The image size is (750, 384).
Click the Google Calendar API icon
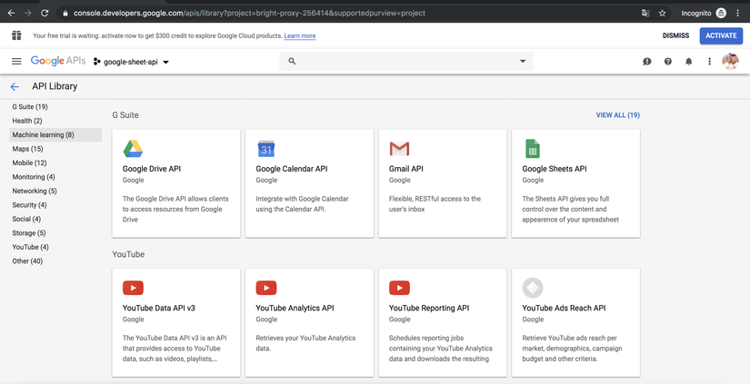[266, 149]
